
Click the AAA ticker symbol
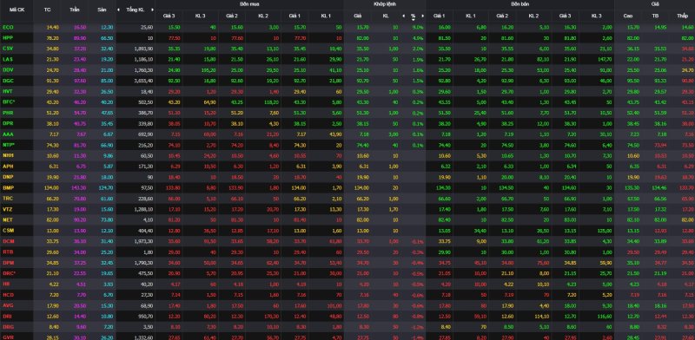click(x=8, y=134)
